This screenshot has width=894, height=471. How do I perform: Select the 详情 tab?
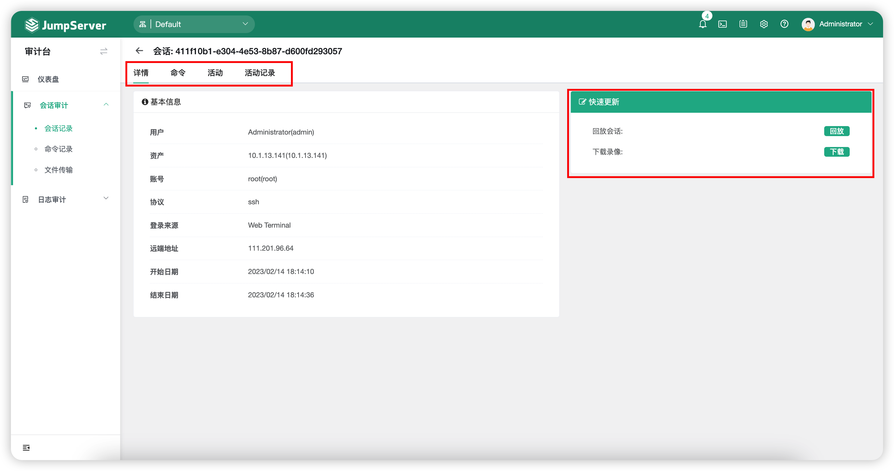point(141,73)
